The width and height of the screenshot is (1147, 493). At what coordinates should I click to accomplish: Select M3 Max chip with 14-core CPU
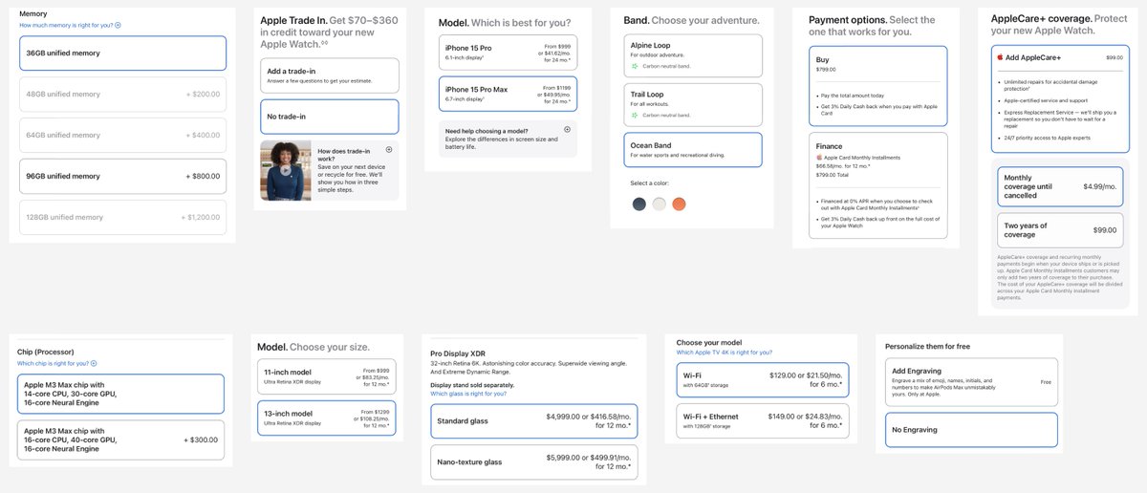(x=121, y=394)
